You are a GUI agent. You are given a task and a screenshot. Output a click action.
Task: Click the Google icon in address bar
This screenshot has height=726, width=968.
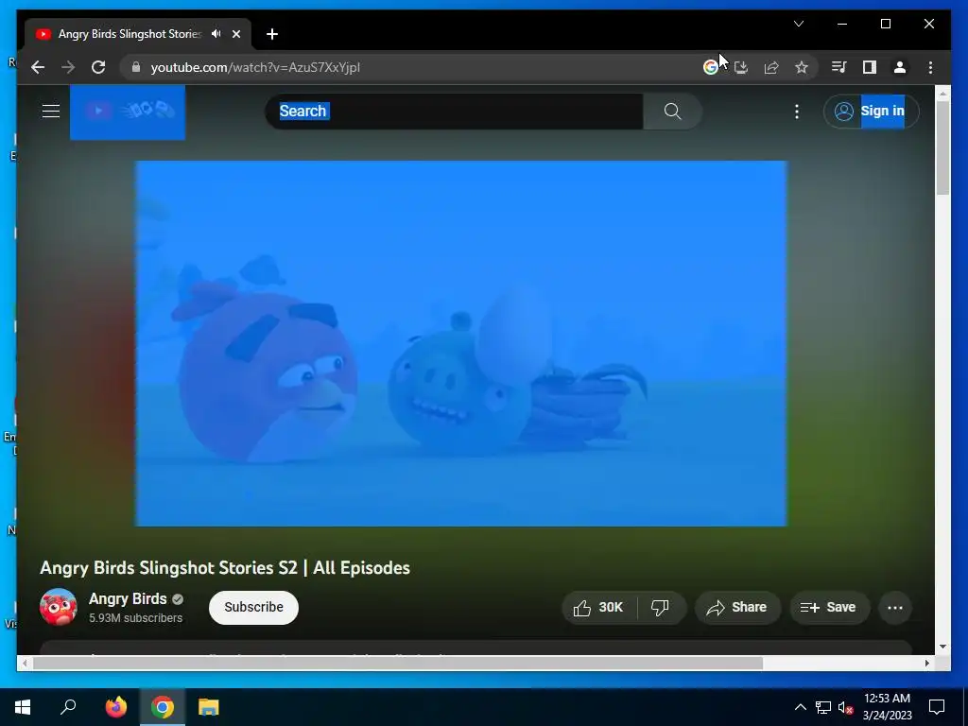711,67
